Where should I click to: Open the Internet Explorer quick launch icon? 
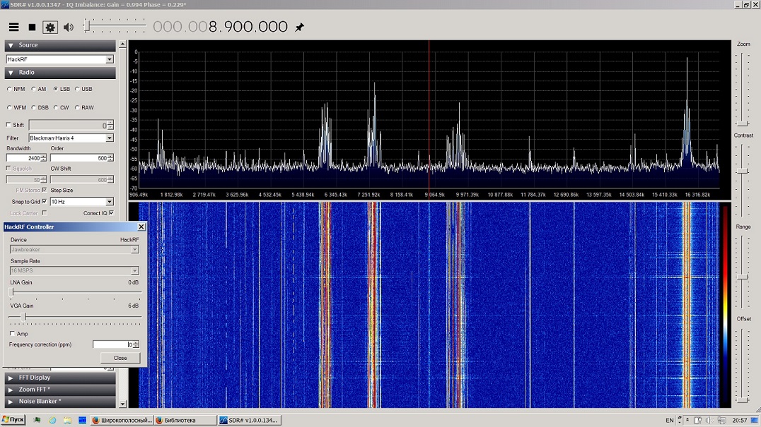coord(52,420)
